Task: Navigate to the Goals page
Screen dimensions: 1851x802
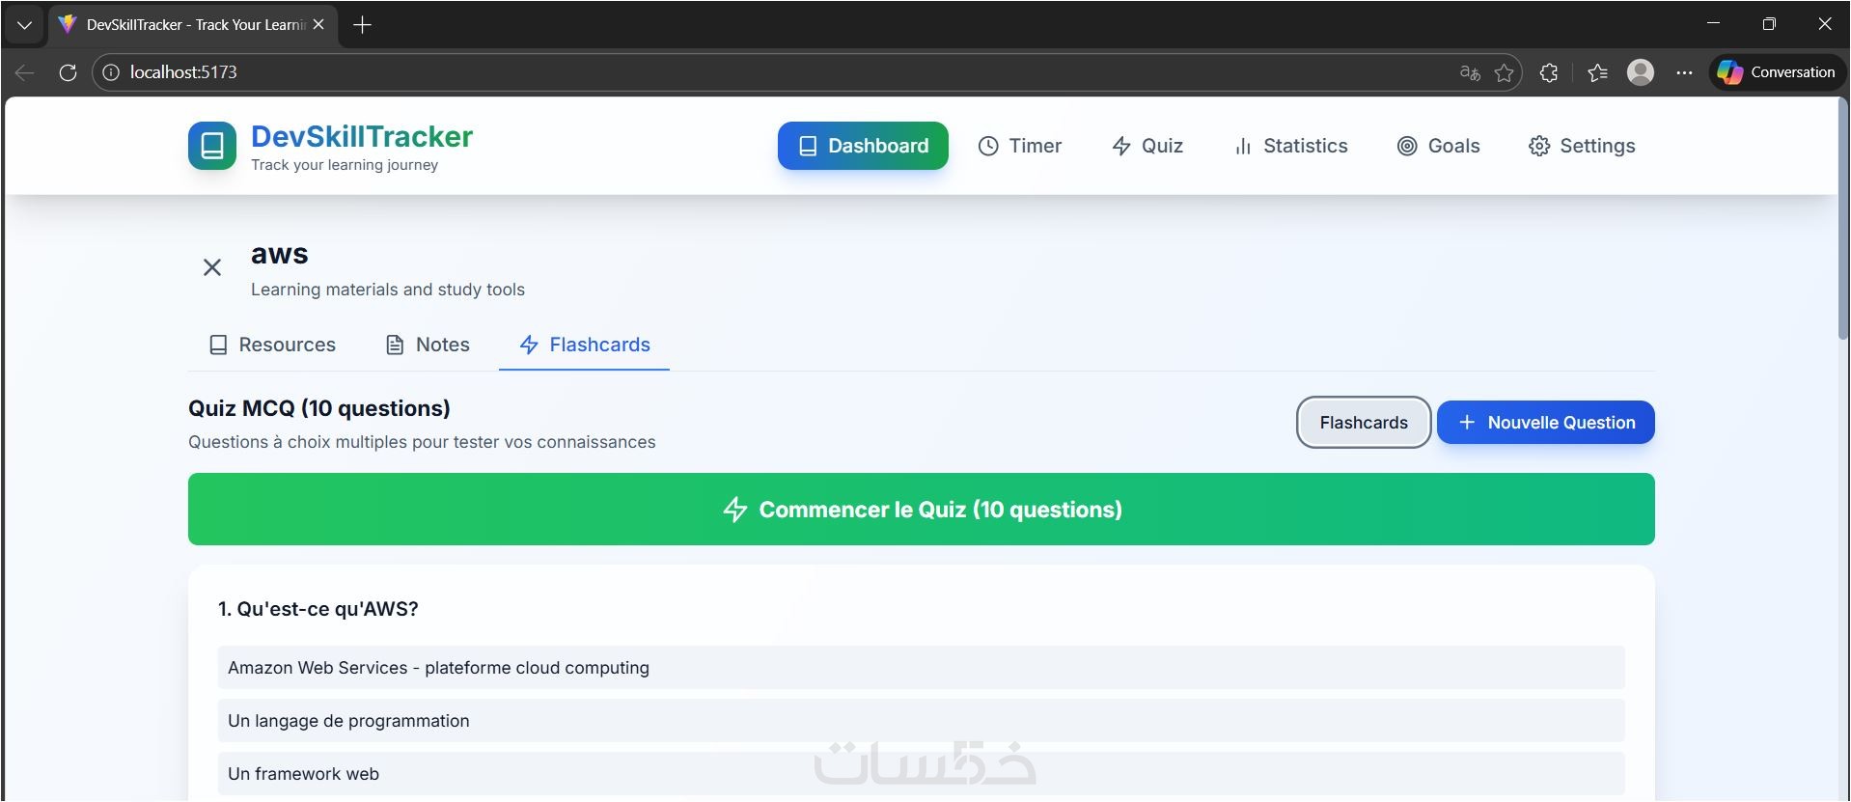Action: 1439,146
